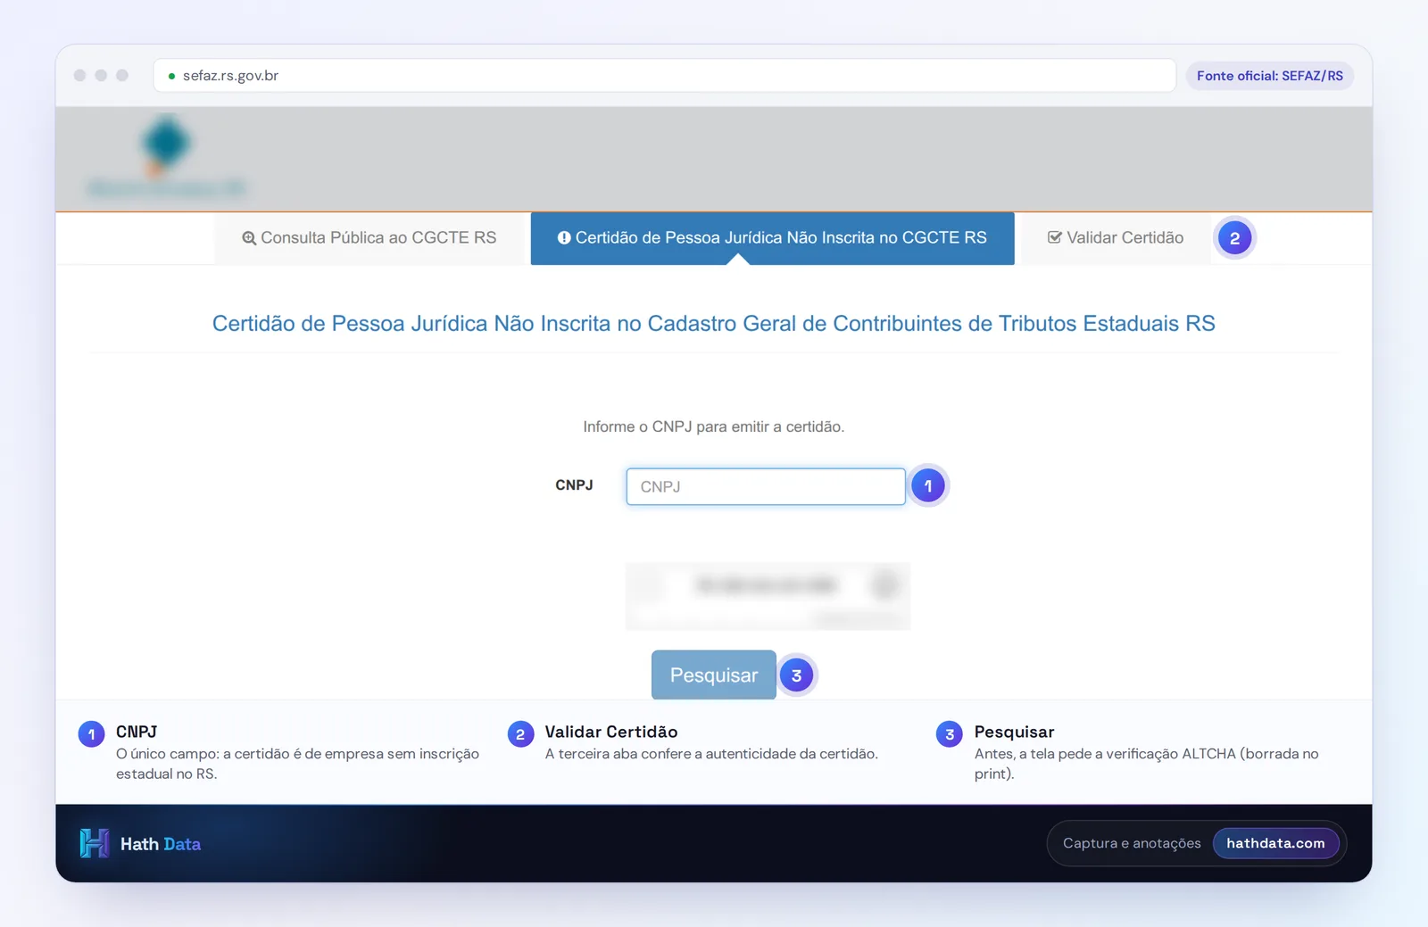This screenshot has width=1428, height=927.
Task: Click the bold CNPJ field label
Action: (574, 485)
